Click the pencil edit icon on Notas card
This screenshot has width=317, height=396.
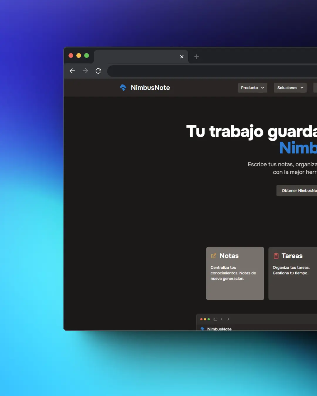tap(214, 256)
